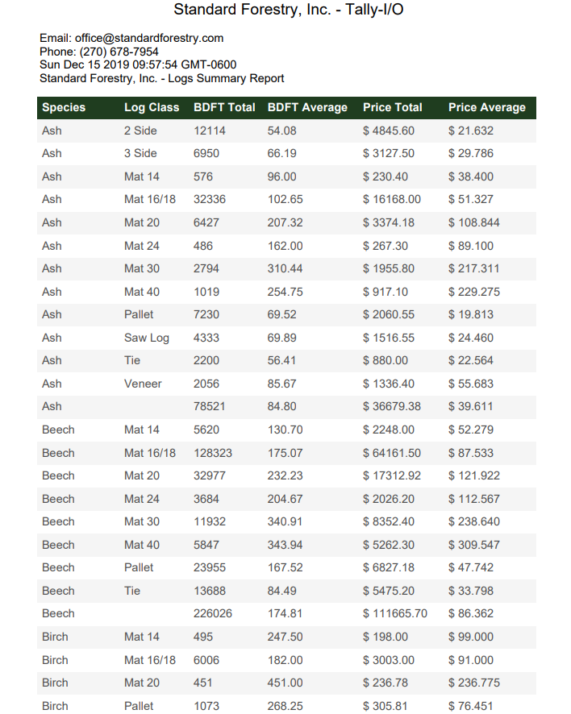Click the Ash Saw Log class cell
Screen dimensions: 571x714
tap(146, 338)
